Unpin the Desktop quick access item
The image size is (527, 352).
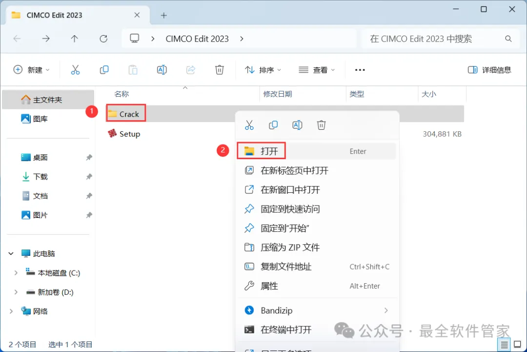tap(89, 157)
